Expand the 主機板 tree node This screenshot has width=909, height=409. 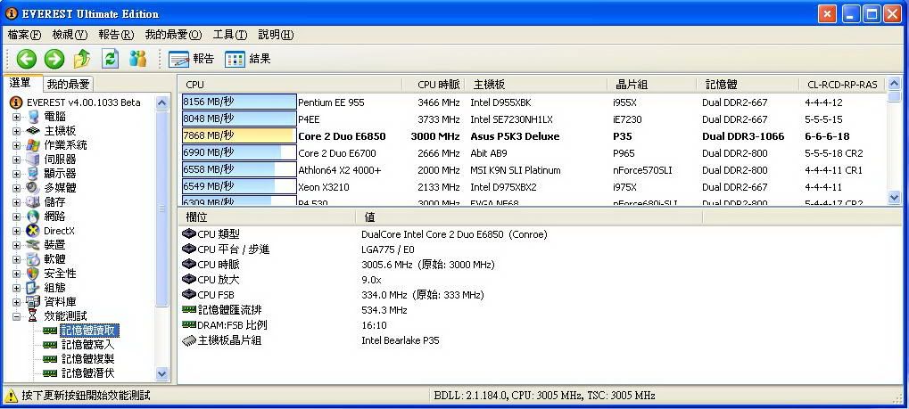16,131
